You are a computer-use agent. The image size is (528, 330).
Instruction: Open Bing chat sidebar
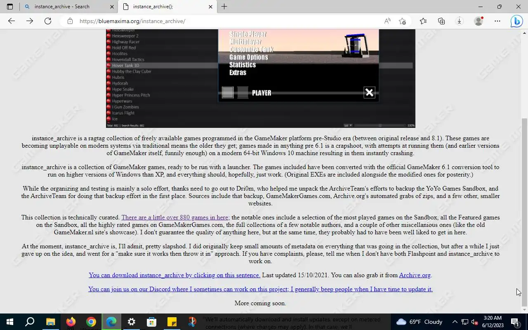pyautogui.click(x=516, y=21)
